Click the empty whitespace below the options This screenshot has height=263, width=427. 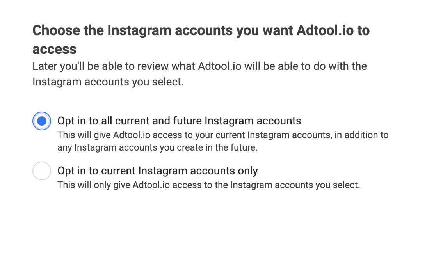(213, 226)
